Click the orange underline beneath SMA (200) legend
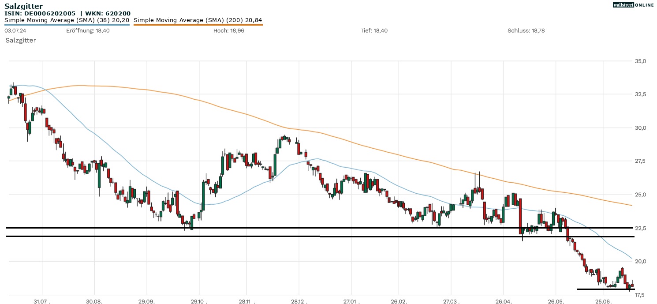The image size is (657, 304). 198,25
